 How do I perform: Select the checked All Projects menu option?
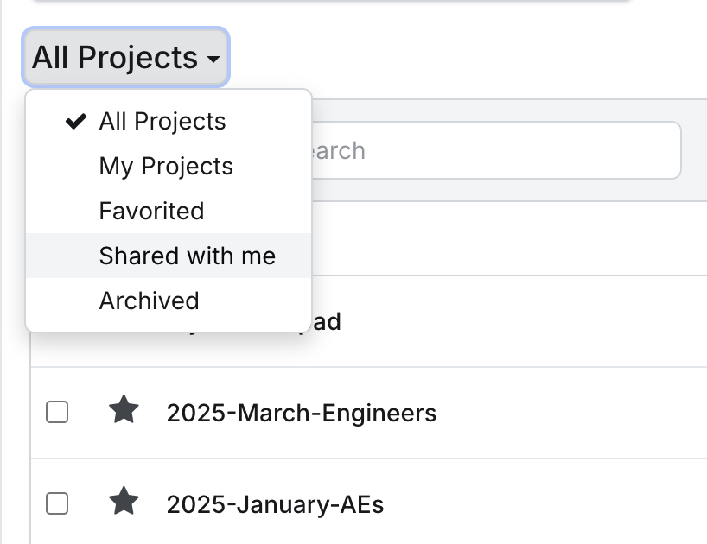(x=162, y=121)
